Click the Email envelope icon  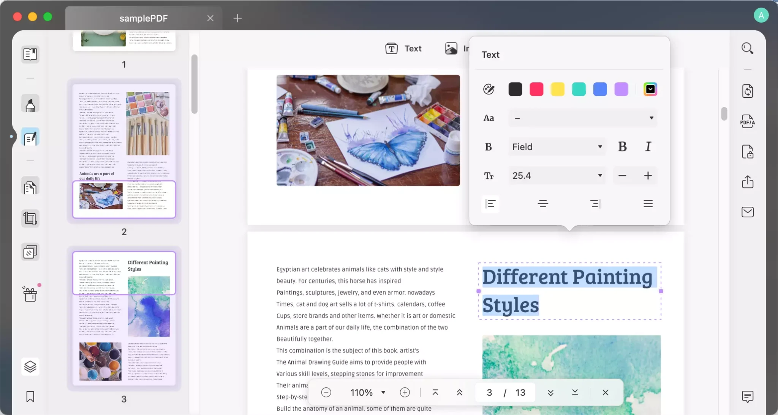click(x=747, y=212)
